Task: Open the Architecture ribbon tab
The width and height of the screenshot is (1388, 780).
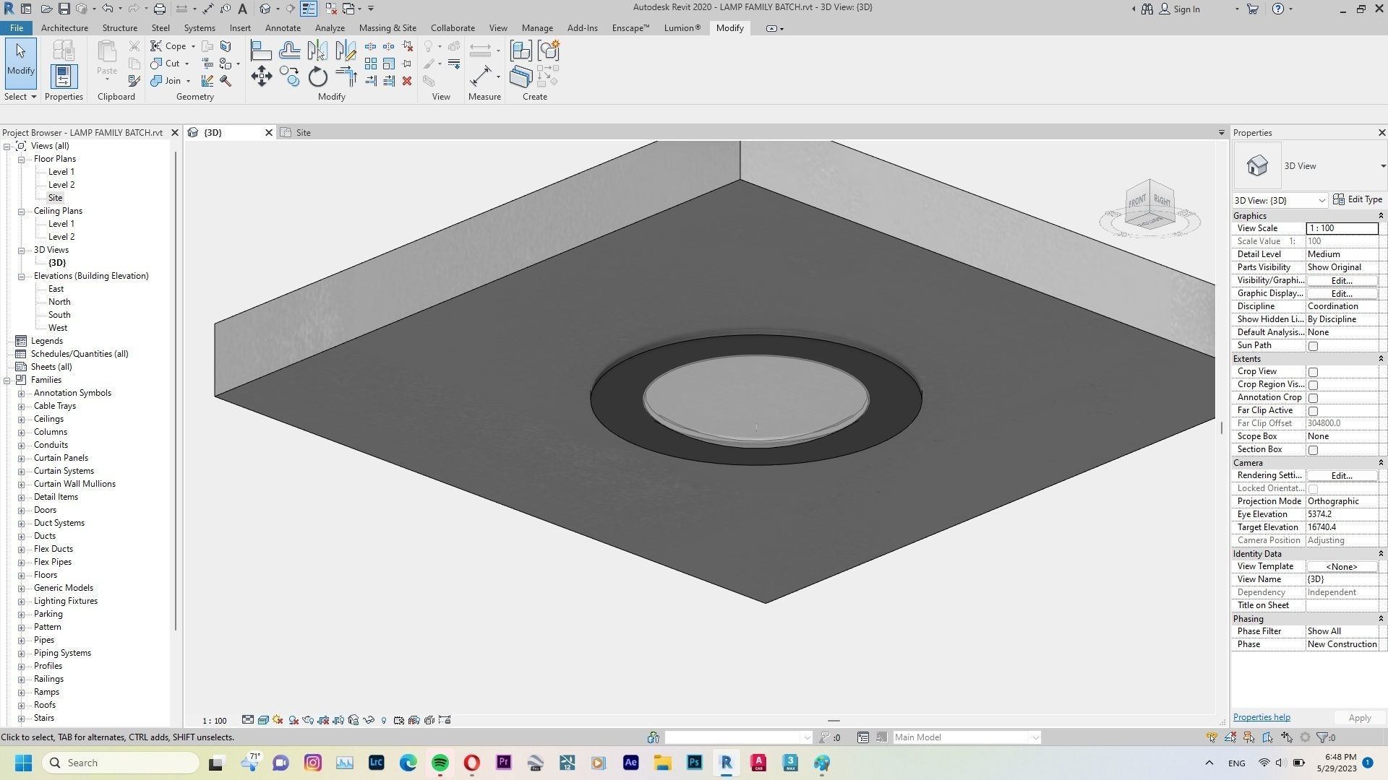Action: pos(64,28)
